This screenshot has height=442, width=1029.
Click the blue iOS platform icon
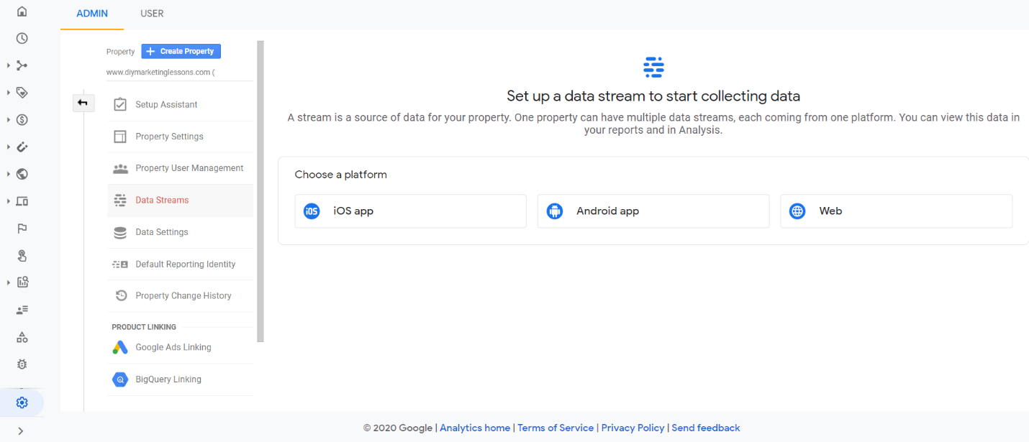tap(312, 211)
